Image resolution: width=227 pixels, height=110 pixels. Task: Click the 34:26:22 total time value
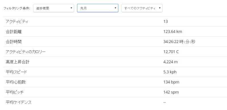[x=179, y=42]
